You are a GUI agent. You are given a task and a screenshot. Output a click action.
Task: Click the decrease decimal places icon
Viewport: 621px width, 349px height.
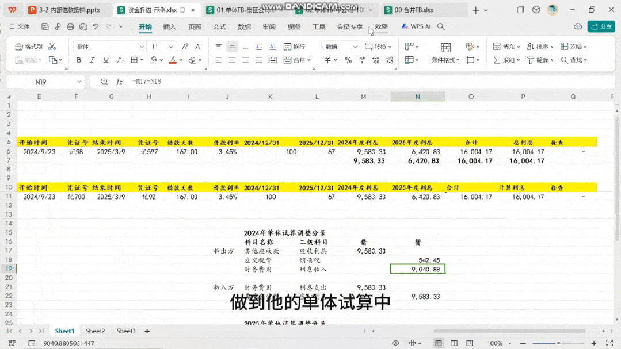click(x=389, y=60)
